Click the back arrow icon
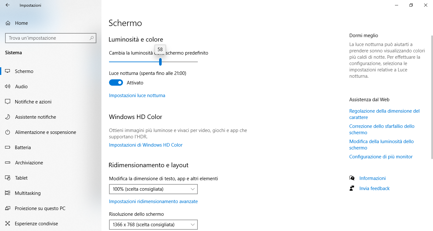The height and width of the screenshot is (231, 433). point(8,5)
